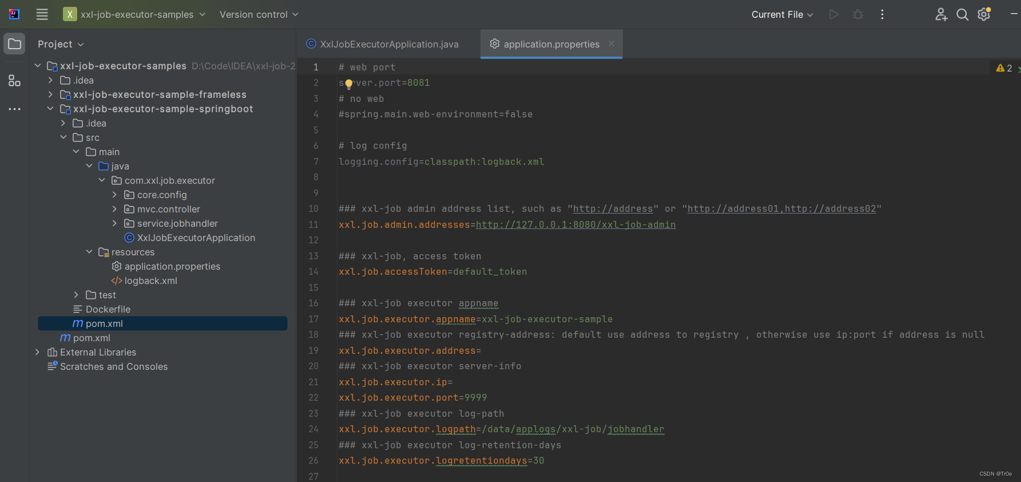Collapse the src folder
The height and width of the screenshot is (482, 1021).
click(63, 137)
